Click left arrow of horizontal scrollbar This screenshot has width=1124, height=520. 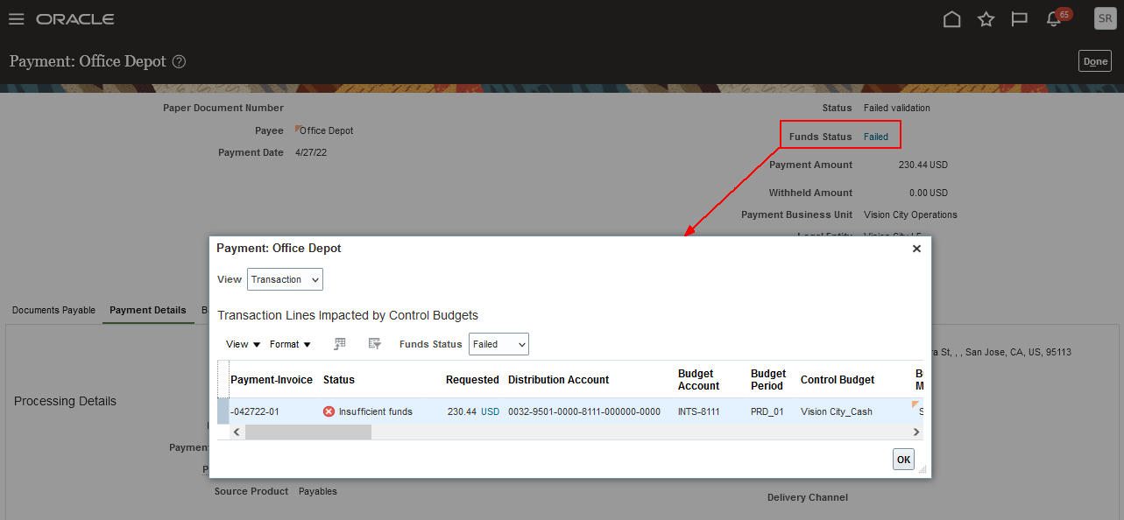pos(235,432)
